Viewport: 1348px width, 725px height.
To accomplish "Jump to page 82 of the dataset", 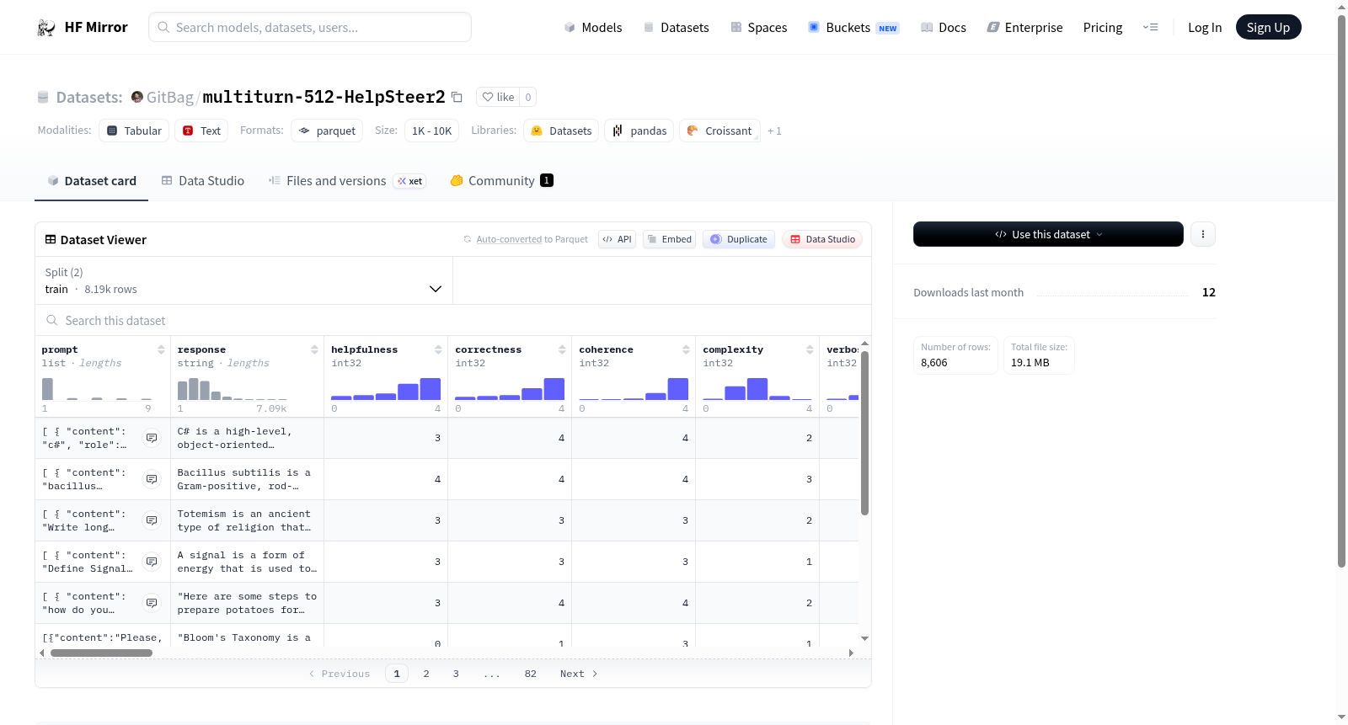I will pos(530,674).
